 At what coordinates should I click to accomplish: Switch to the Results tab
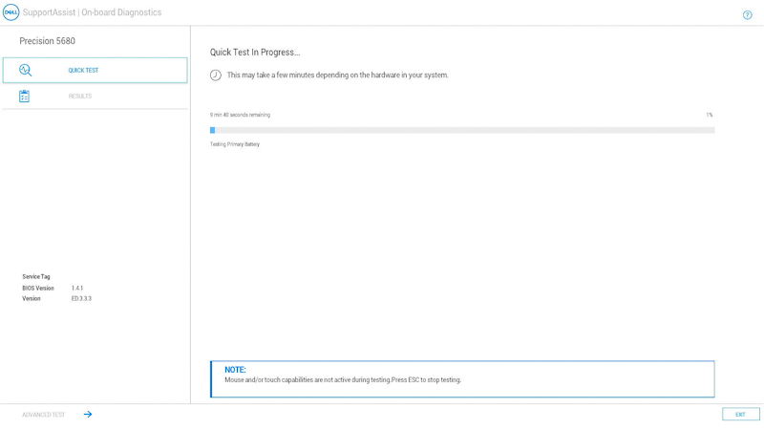[x=80, y=97]
